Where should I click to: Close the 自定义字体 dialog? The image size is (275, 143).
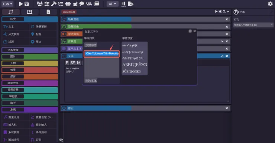(194, 31)
